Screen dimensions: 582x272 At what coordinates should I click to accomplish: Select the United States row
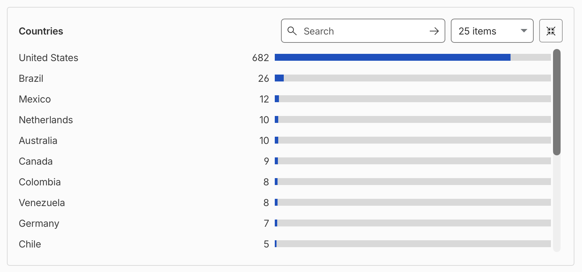pos(285,58)
